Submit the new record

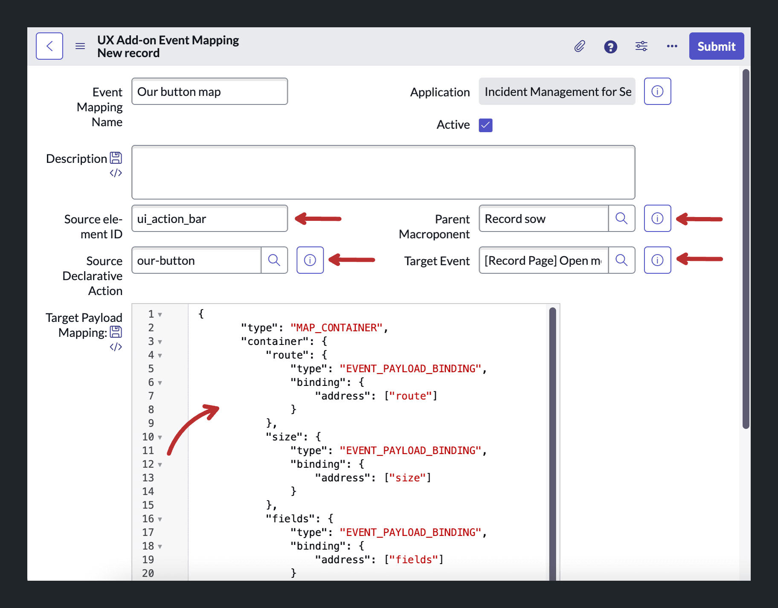coord(716,46)
